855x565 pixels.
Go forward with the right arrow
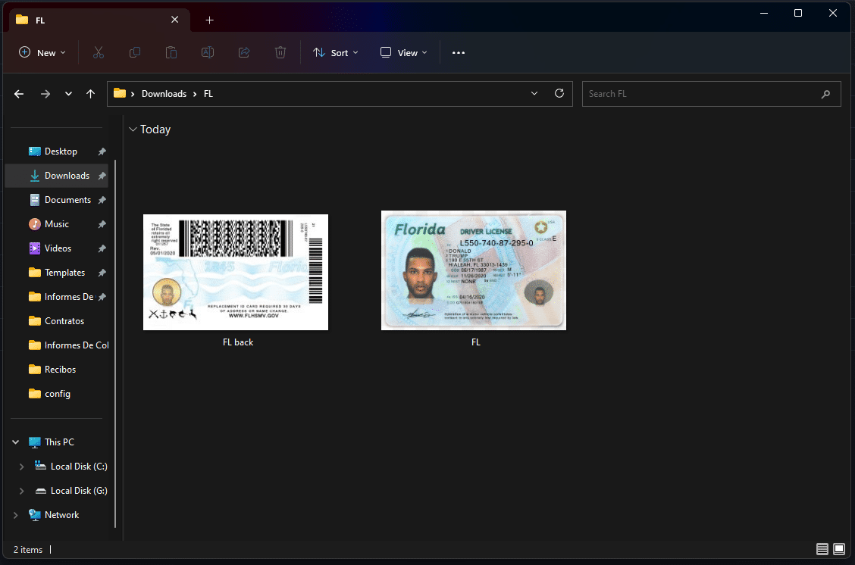pyautogui.click(x=45, y=94)
